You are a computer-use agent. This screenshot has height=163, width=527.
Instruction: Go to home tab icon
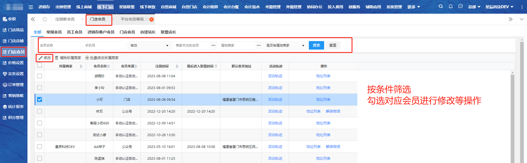click(x=45, y=19)
